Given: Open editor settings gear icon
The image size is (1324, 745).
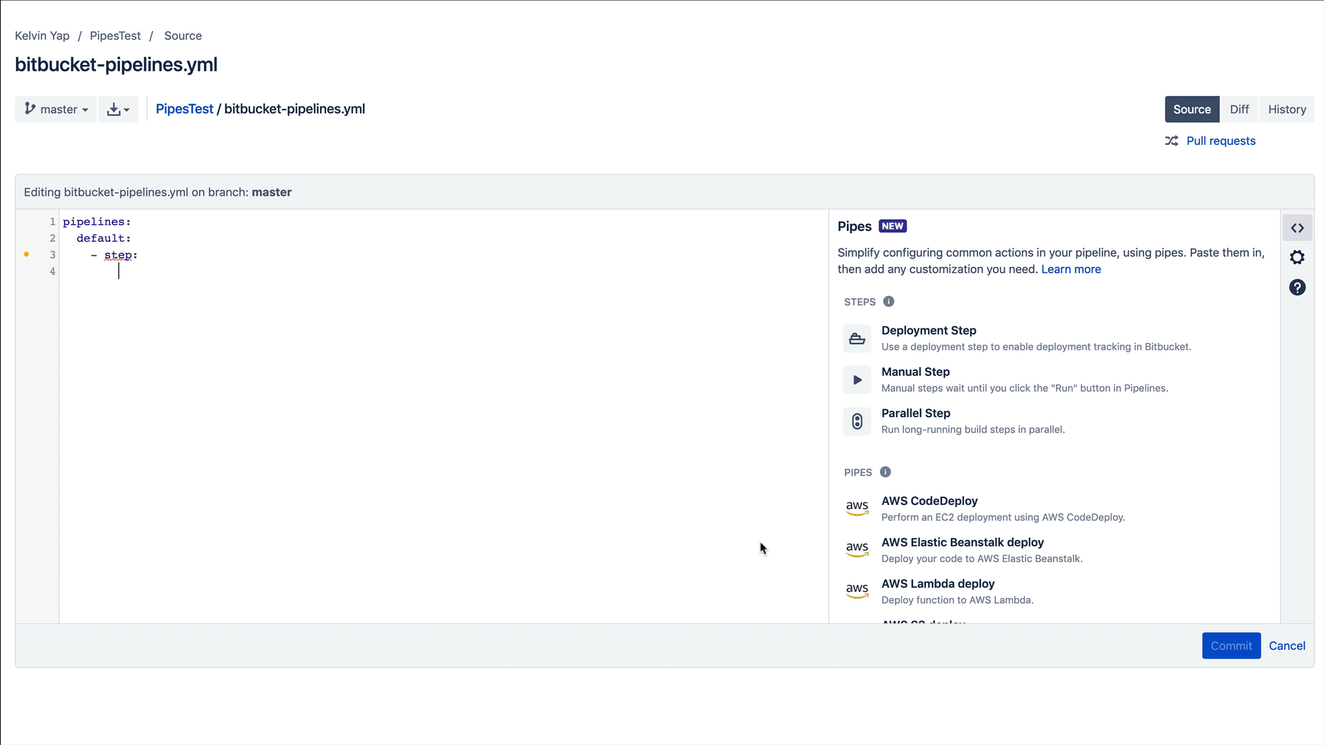Looking at the screenshot, I should pos(1297,257).
